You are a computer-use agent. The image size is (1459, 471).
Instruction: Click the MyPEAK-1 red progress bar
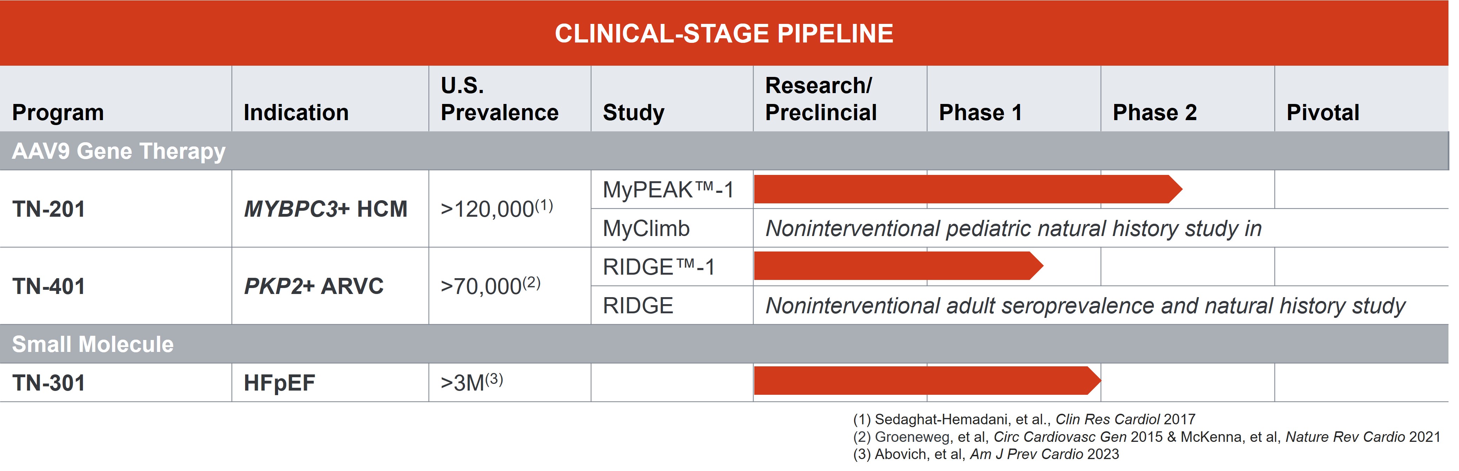(963, 189)
